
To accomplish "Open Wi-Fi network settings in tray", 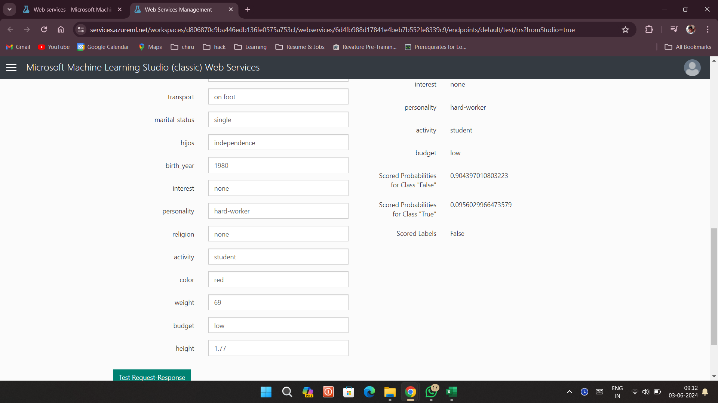I will tap(635, 392).
